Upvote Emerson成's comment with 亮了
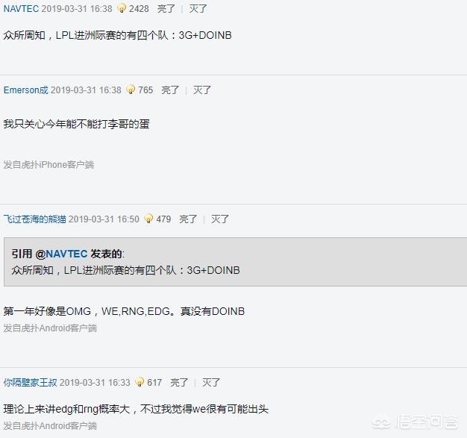Image resolution: width=467 pixels, height=438 pixels. point(170,90)
